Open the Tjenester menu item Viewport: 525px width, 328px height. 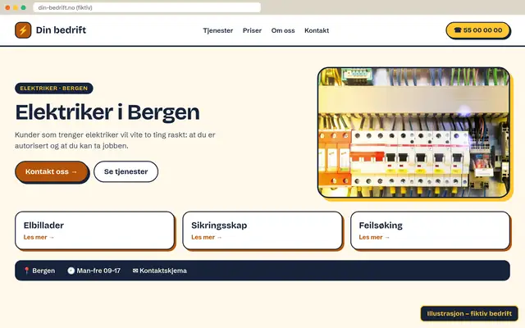coord(218,30)
